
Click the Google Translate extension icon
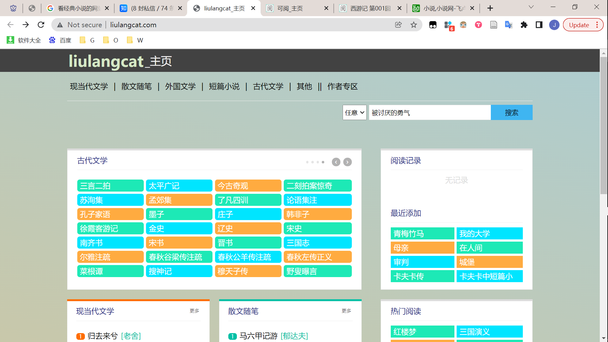point(509,25)
